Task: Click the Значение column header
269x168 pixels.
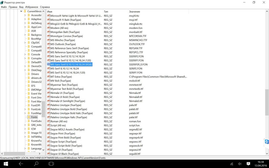Action: (x=158, y=12)
